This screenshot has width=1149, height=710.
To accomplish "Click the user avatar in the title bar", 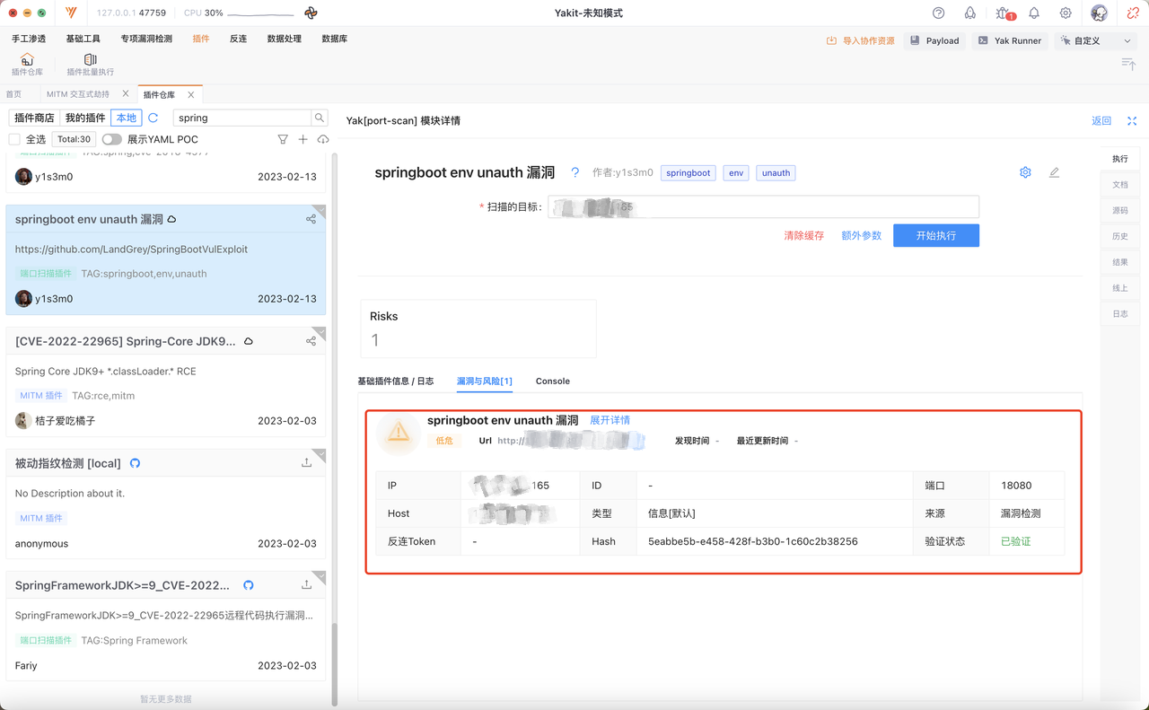I will (1099, 13).
